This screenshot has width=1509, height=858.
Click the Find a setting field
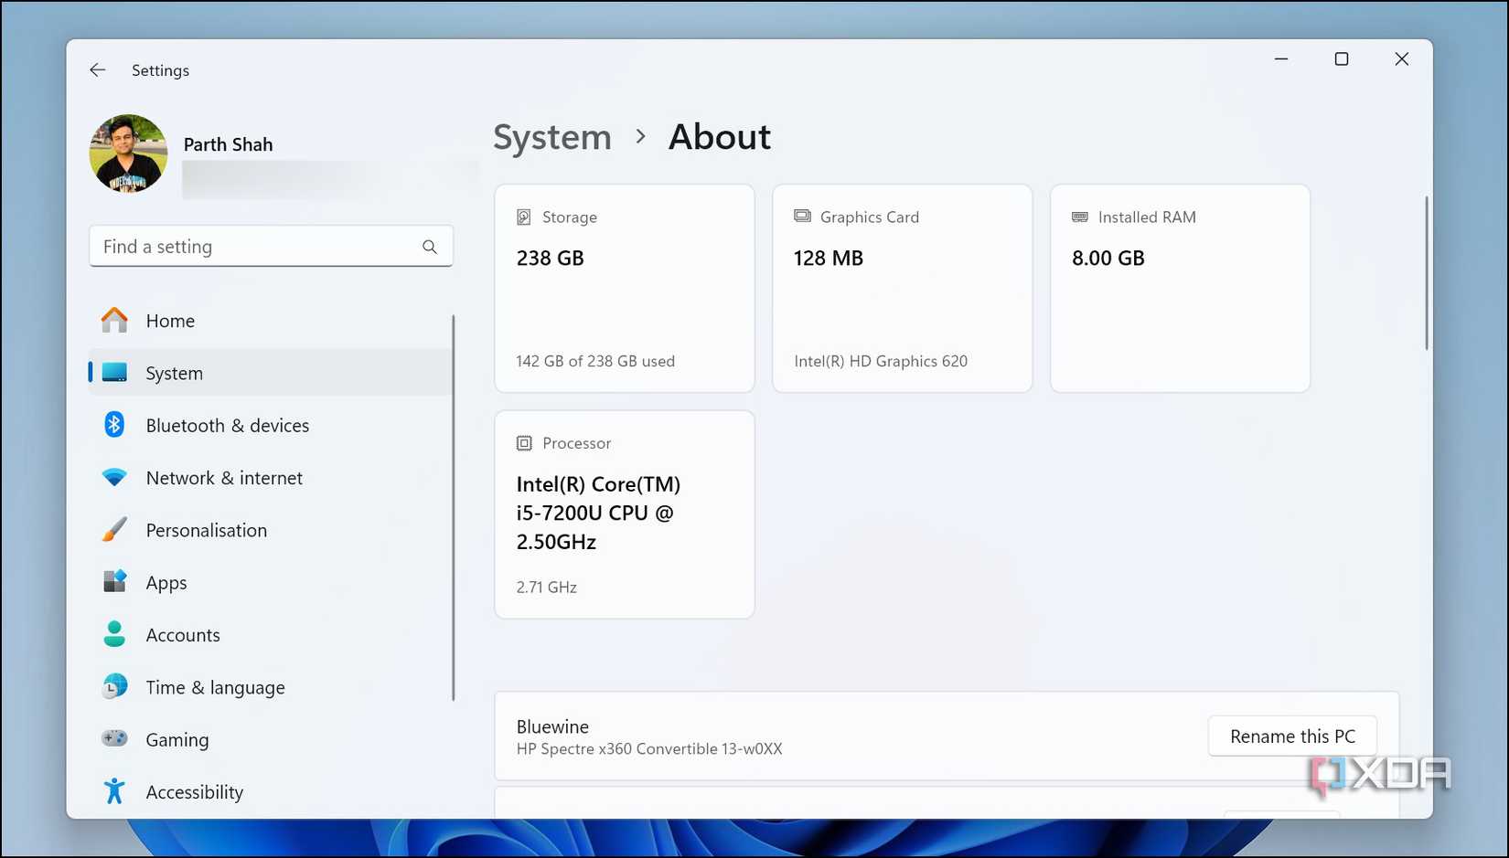(x=271, y=247)
